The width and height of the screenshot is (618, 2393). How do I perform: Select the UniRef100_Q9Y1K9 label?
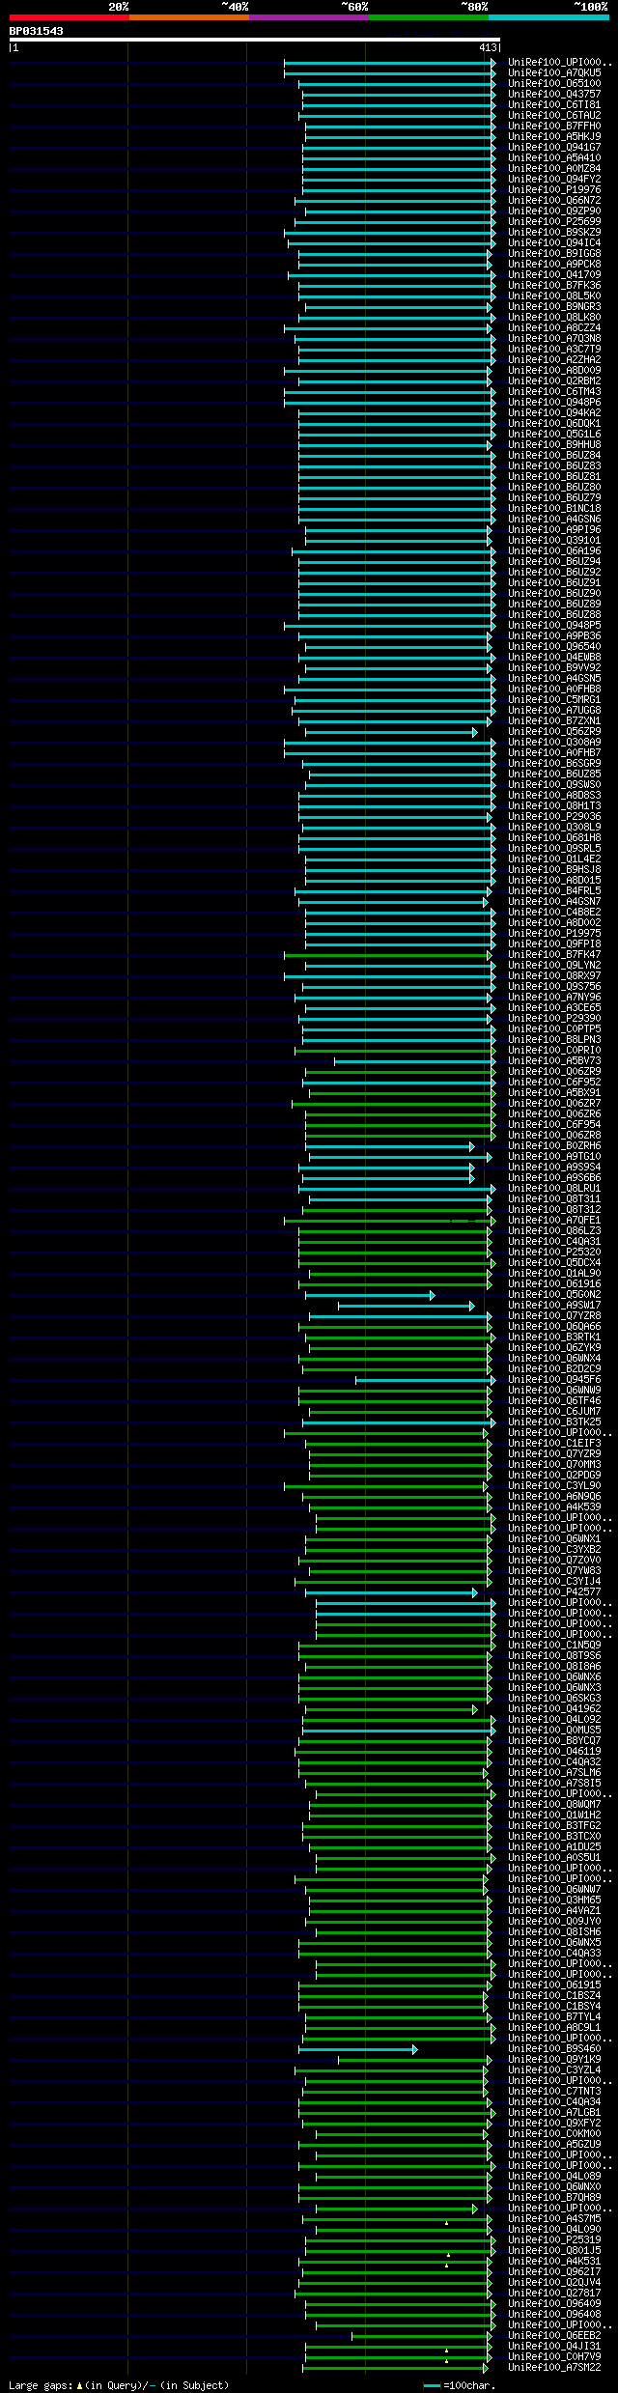(554, 2059)
